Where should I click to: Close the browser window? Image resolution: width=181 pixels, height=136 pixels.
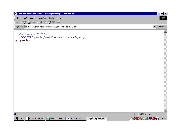pos(165,14)
